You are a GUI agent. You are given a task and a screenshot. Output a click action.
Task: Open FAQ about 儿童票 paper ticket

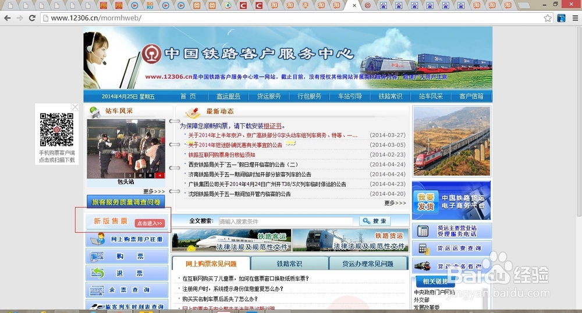(x=246, y=279)
